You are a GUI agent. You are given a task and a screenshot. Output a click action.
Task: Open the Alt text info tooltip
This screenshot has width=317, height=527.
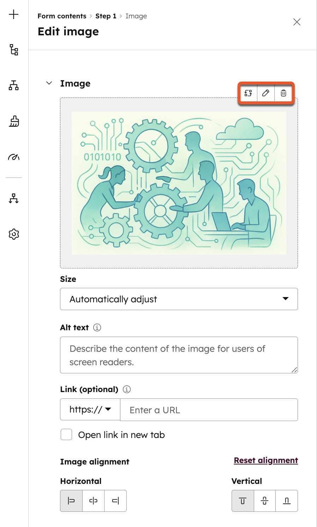click(98, 327)
